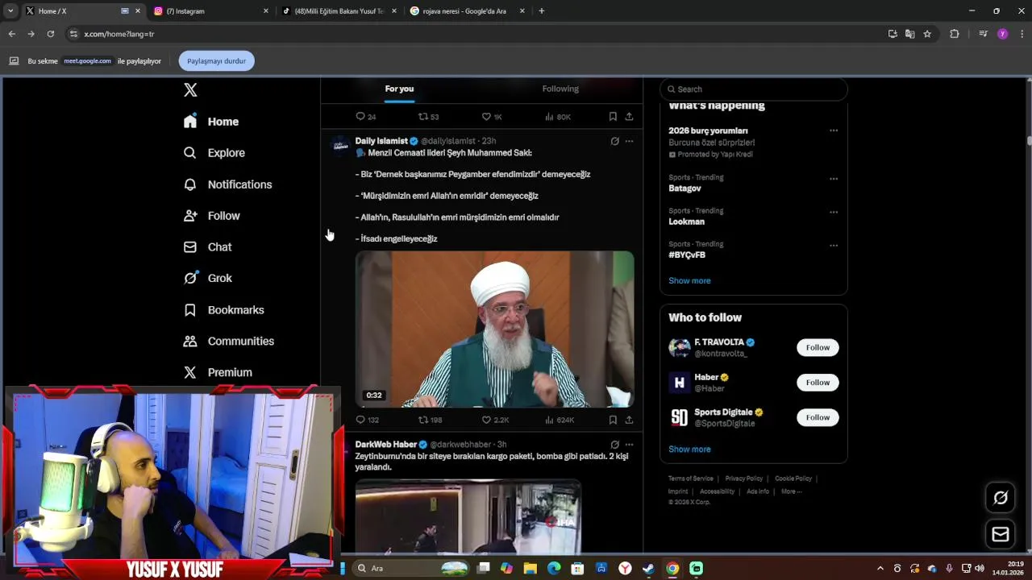The image size is (1032, 580).
Task: Open more options on DarkWeb Haber post
Action: pos(629,445)
